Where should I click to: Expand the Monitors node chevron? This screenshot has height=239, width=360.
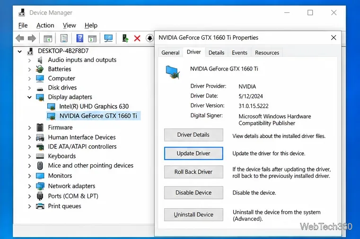tap(29, 176)
